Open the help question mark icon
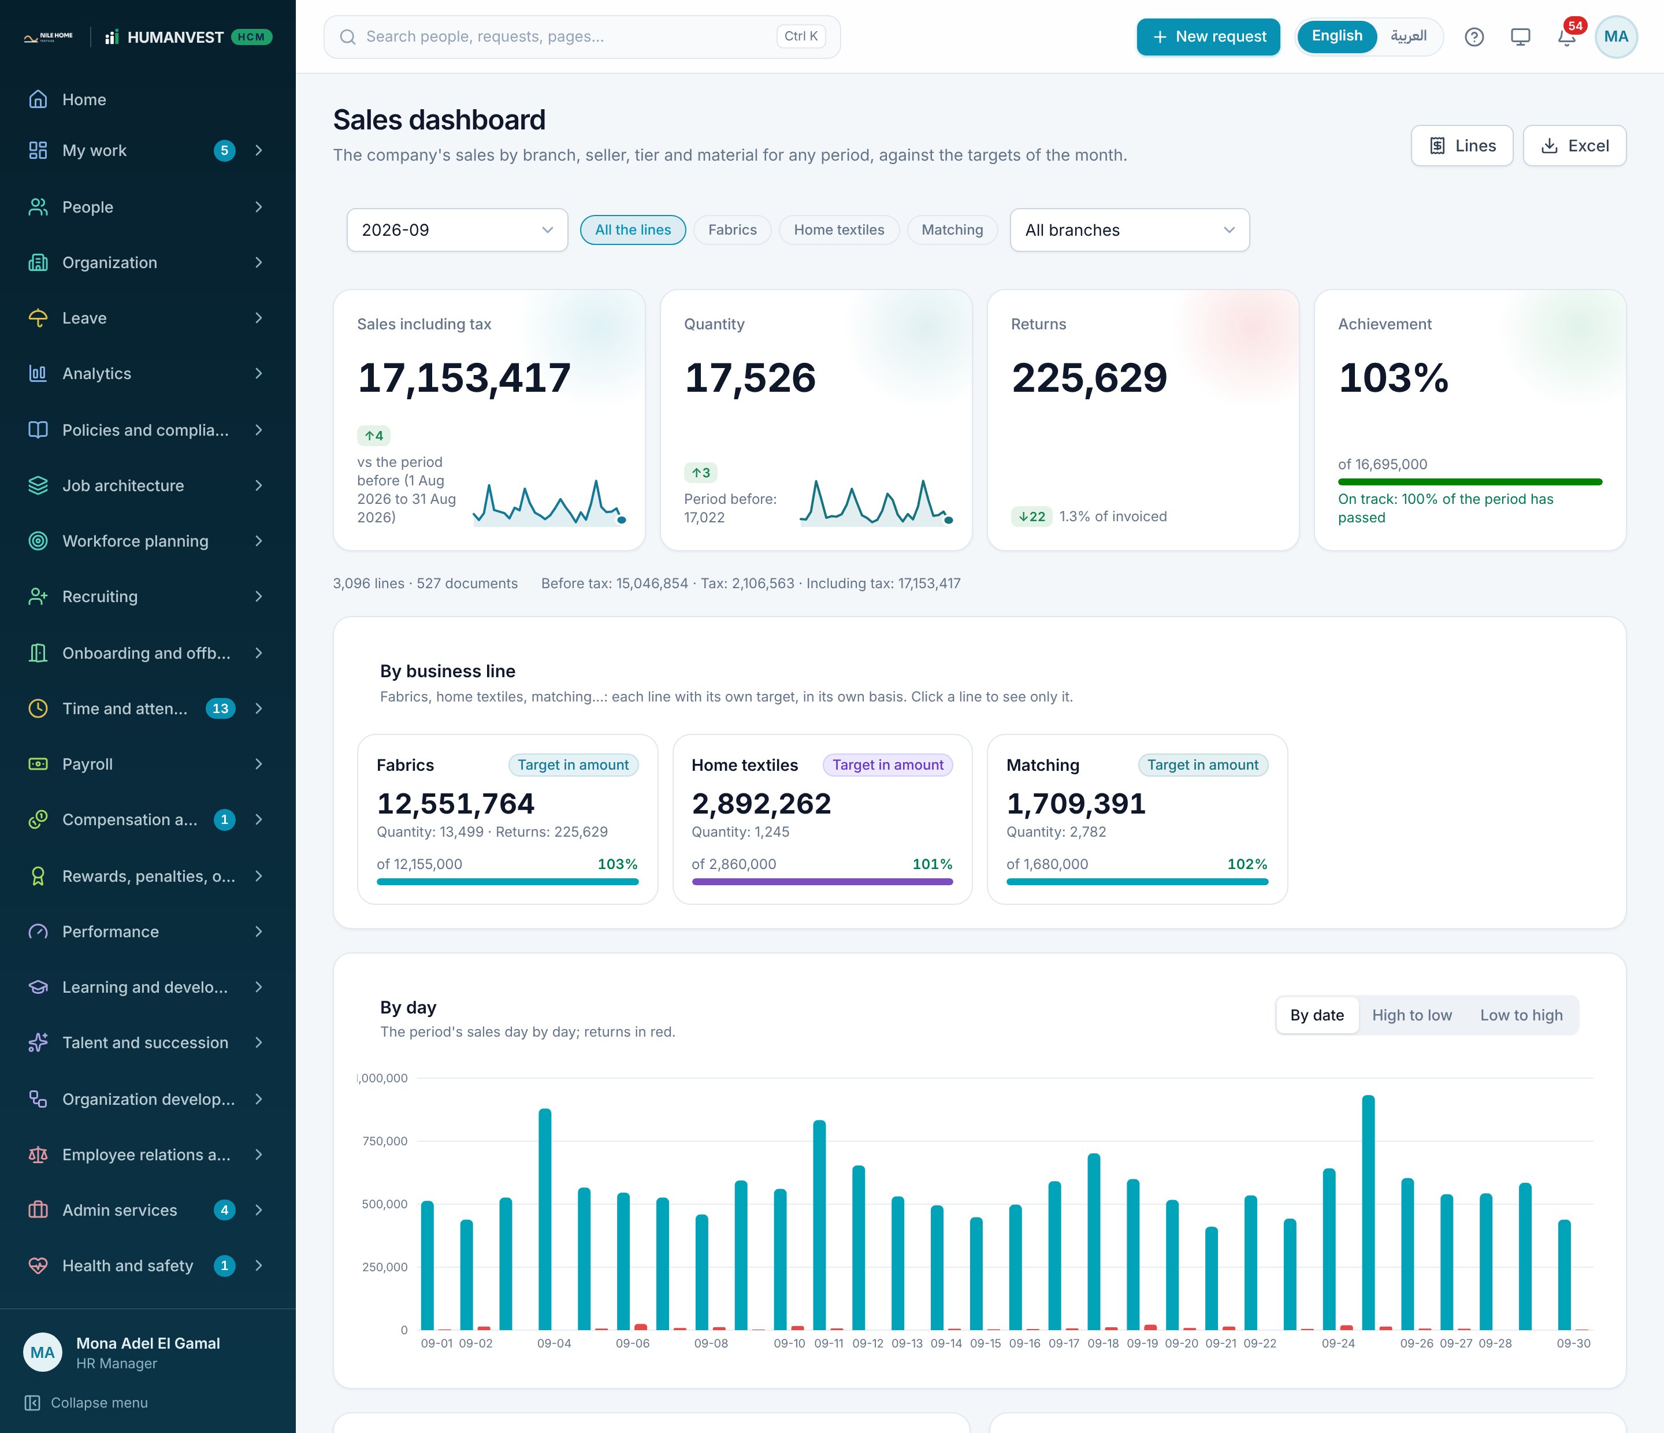The image size is (1664, 1433). pos(1474,37)
